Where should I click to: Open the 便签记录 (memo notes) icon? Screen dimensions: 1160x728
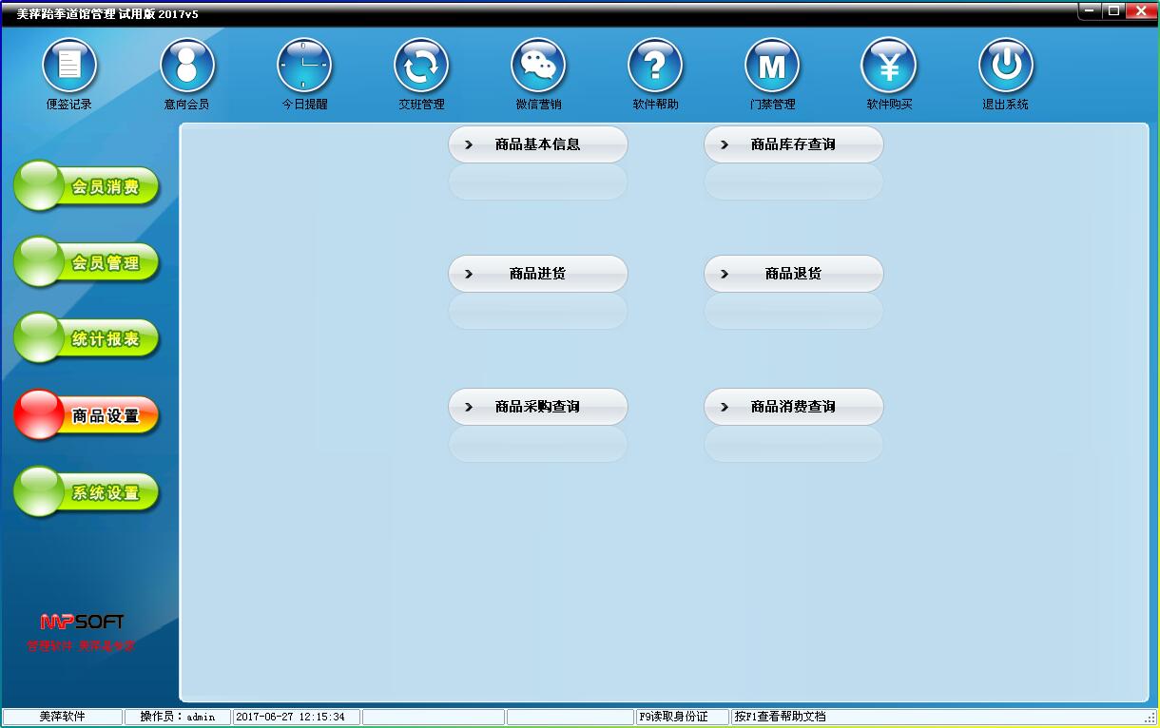68,65
